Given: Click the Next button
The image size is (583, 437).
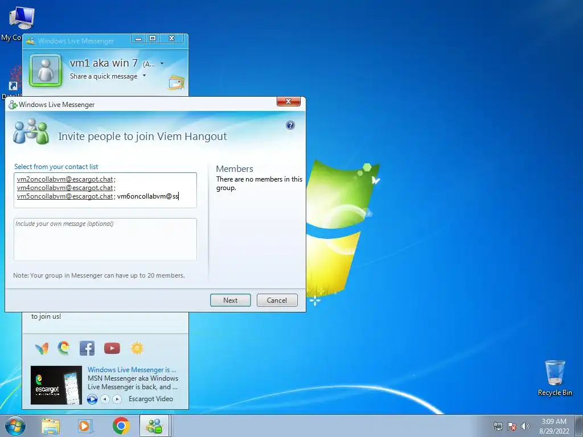Looking at the screenshot, I should pos(231,300).
